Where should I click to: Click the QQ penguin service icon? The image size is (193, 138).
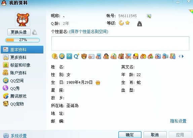click(x=106, y=56)
